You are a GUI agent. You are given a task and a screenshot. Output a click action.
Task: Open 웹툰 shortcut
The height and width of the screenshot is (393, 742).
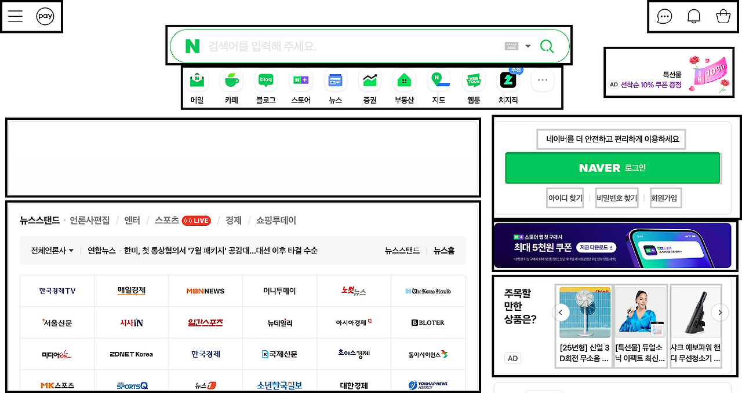[474, 88]
